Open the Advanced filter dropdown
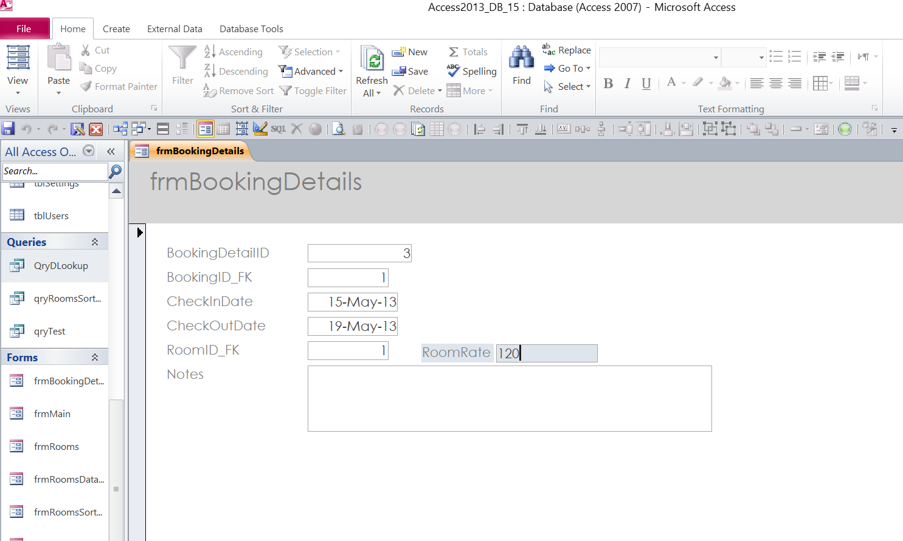Image resolution: width=903 pixels, height=541 pixels. 311,71
